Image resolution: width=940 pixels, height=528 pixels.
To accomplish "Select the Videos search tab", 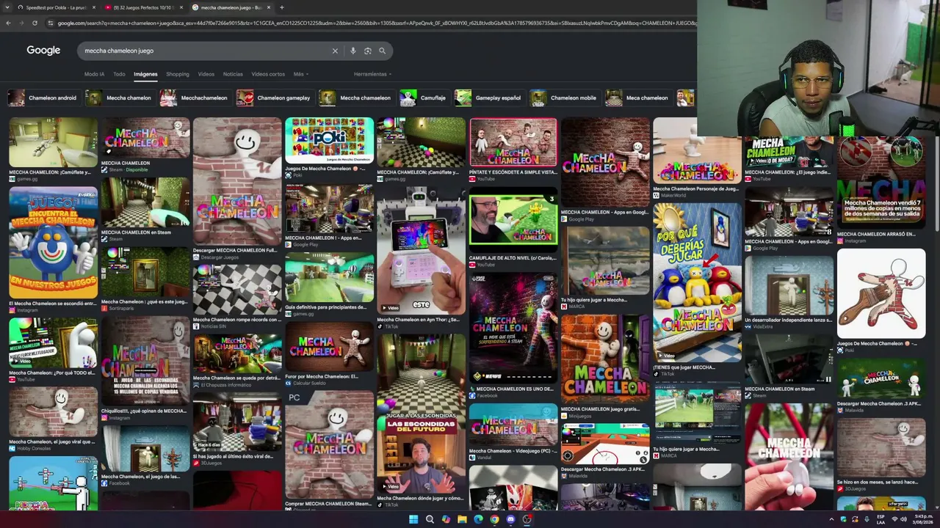I will point(206,74).
